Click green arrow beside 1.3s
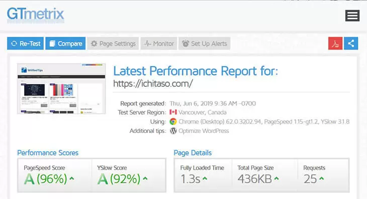The height and width of the screenshot is (199, 367). (205, 178)
